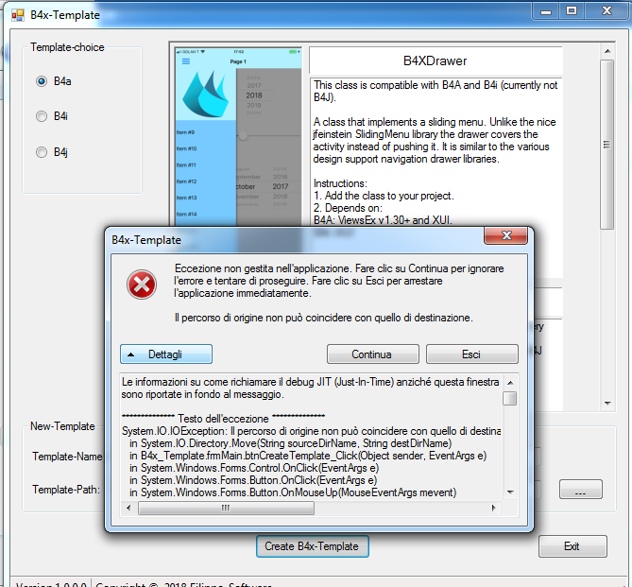Collapse the Dettagli details section

point(166,354)
